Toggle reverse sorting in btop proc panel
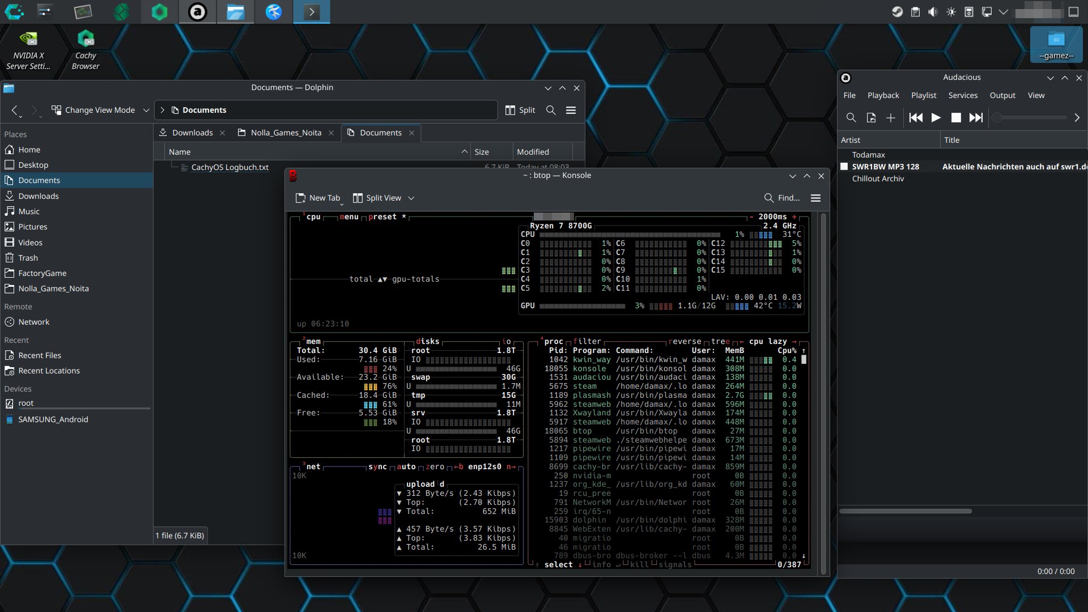The image size is (1088, 612). 685,341
